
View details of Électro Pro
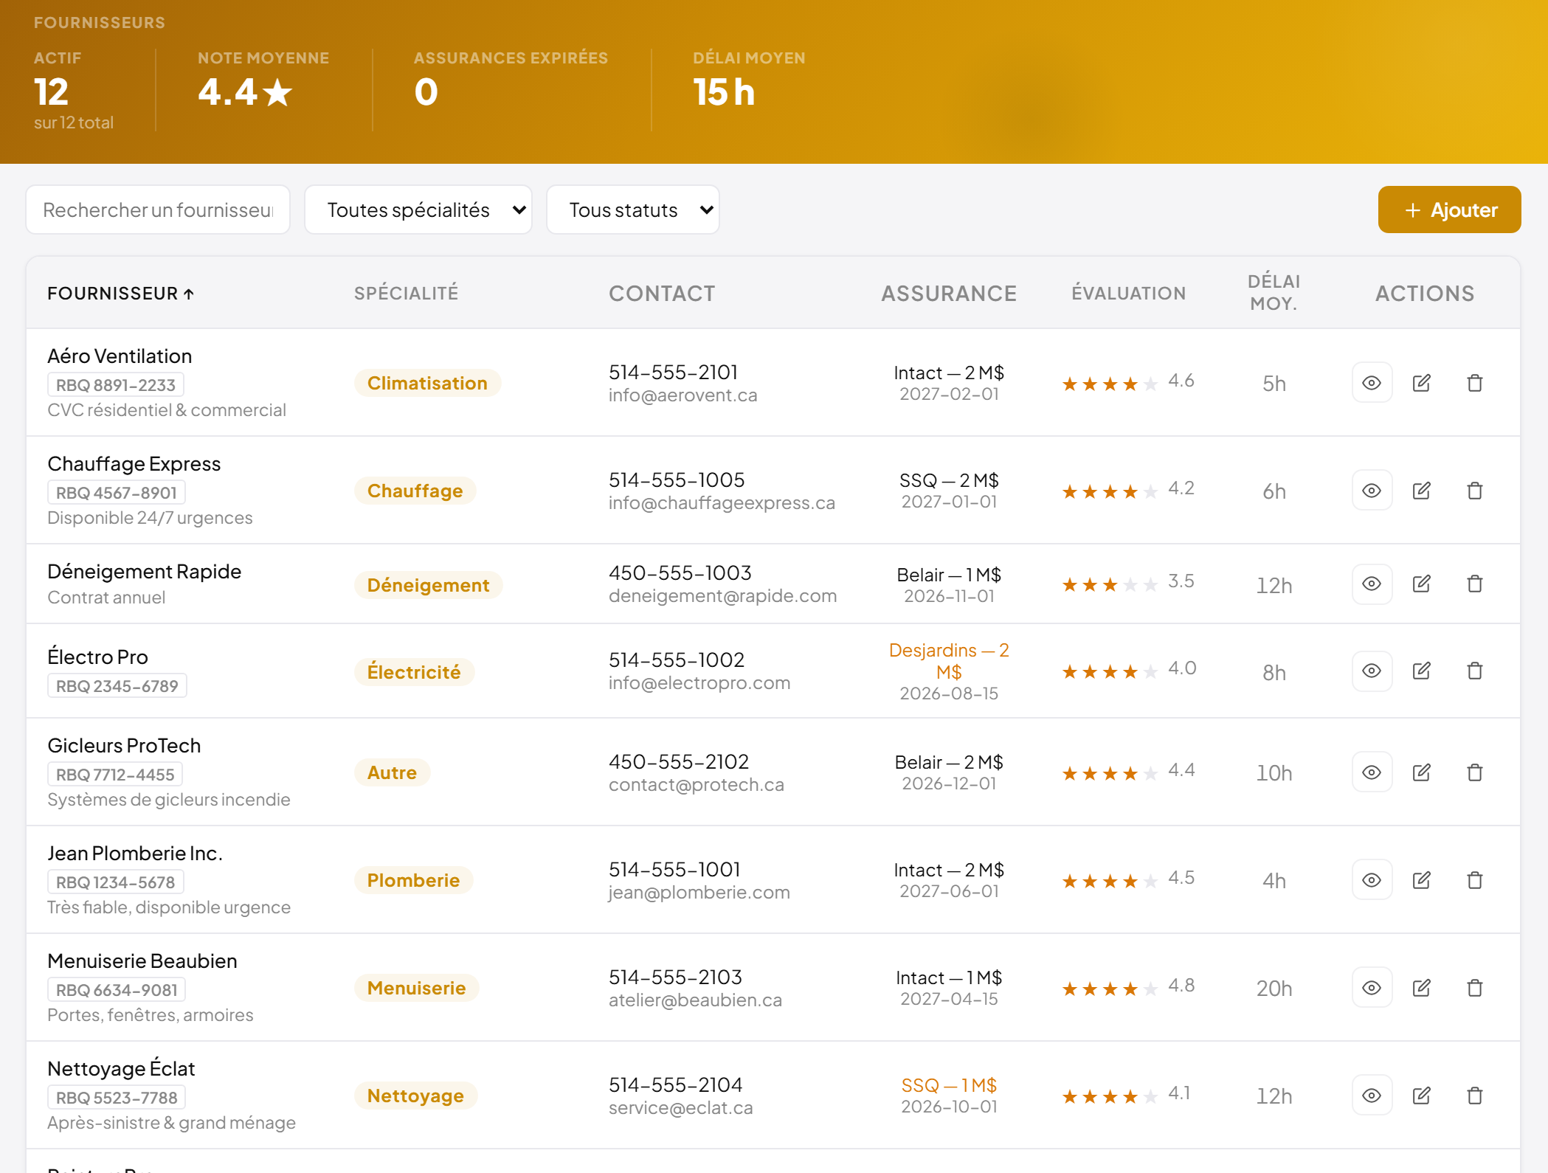(x=1372, y=671)
